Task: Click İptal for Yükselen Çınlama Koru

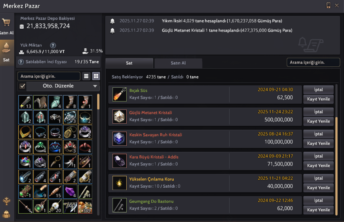Action: click(318, 178)
